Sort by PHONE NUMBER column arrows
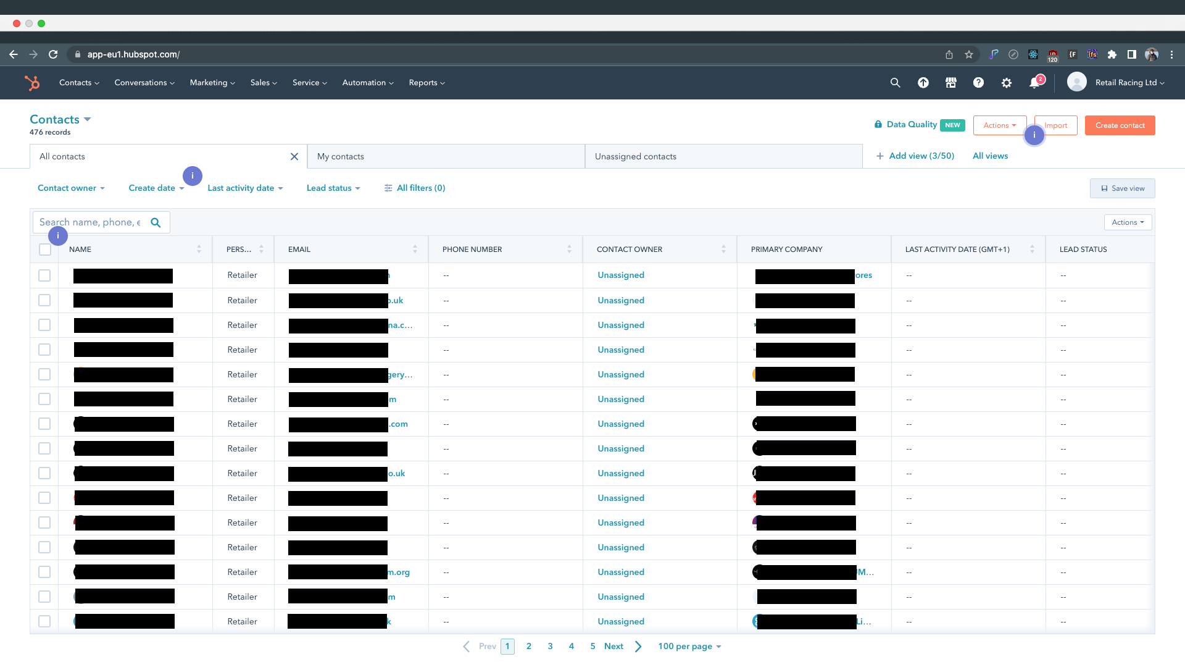Viewport: 1185px width, 667px height. [x=569, y=250]
